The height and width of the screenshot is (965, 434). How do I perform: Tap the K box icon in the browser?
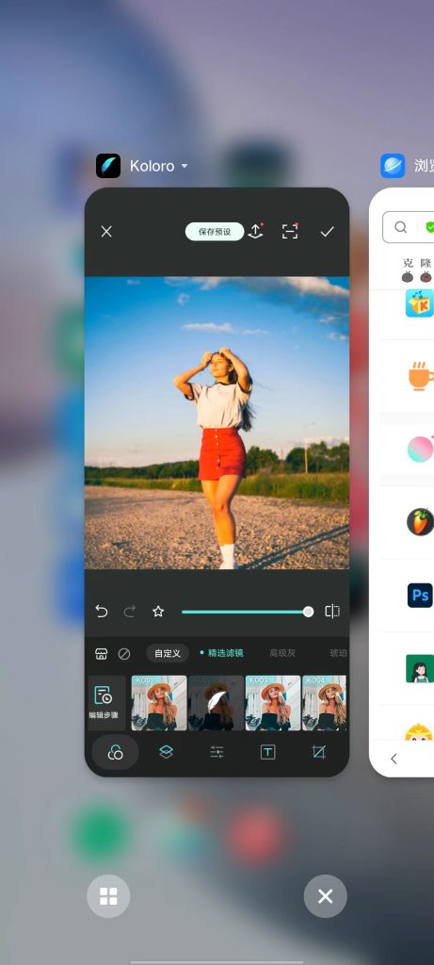pos(420,303)
